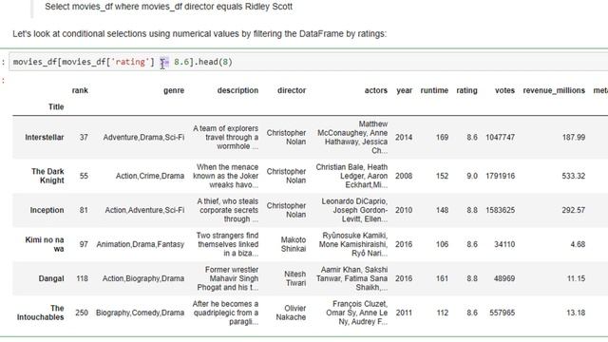Image resolution: width=608 pixels, height=342 pixels.
Task: Click Interstellar genre Adventure,Drama,Sci-Fi
Action: click(x=143, y=137)
